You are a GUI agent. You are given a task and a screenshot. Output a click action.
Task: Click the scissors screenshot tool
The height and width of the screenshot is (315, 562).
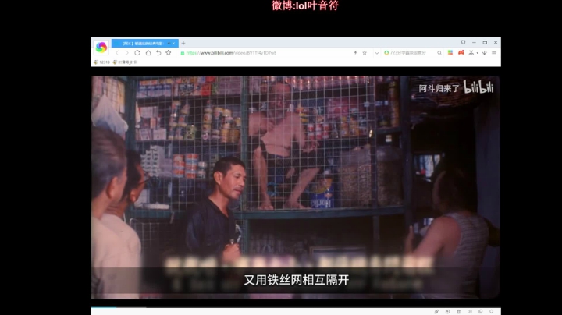coord(471,53)
